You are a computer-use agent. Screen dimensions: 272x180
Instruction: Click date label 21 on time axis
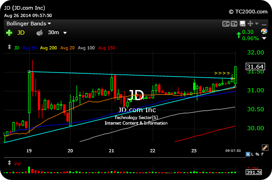pos(112,150)
